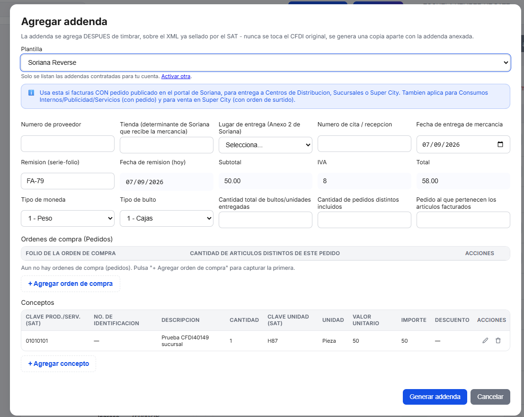Click the Total field showing 58.00

click(463, 181)
